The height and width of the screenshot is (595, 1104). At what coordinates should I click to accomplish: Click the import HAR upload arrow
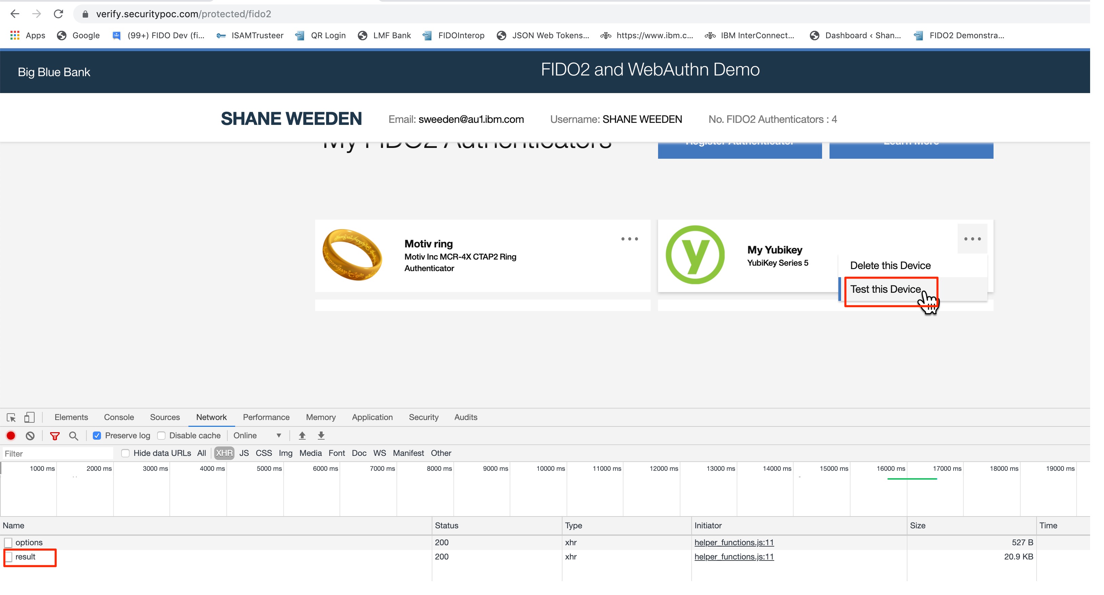tap(302, 435)
